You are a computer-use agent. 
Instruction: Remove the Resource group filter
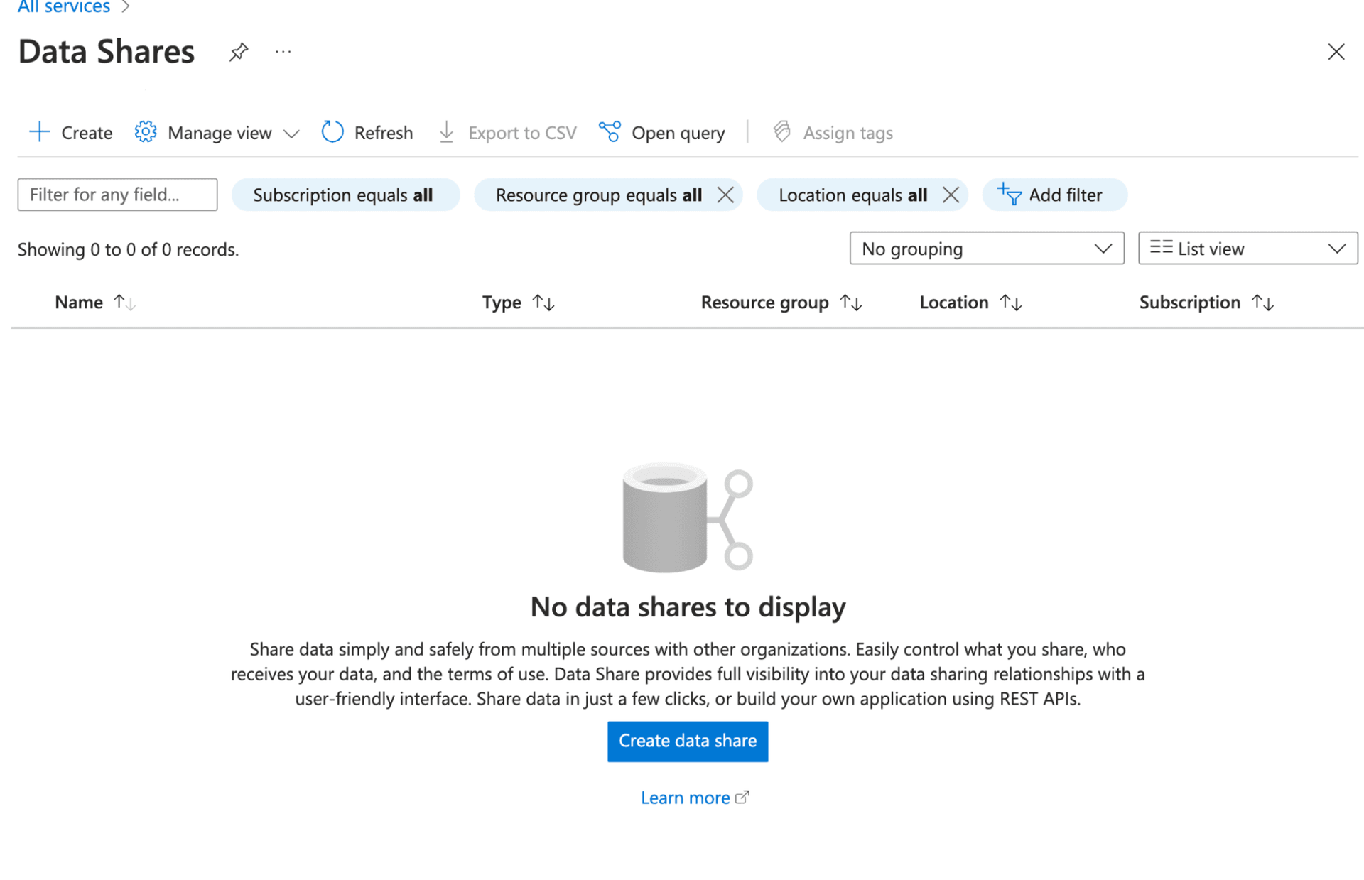[725, 195]
